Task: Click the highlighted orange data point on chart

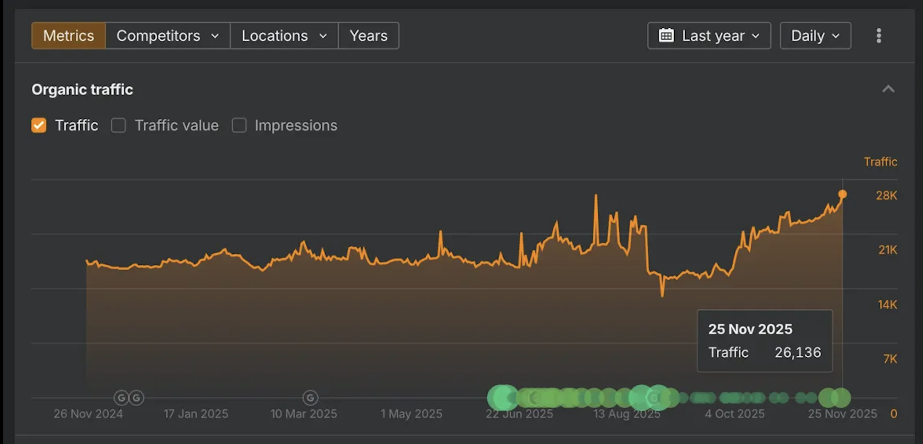Action: pyautogui.click(x=842, y=194)
